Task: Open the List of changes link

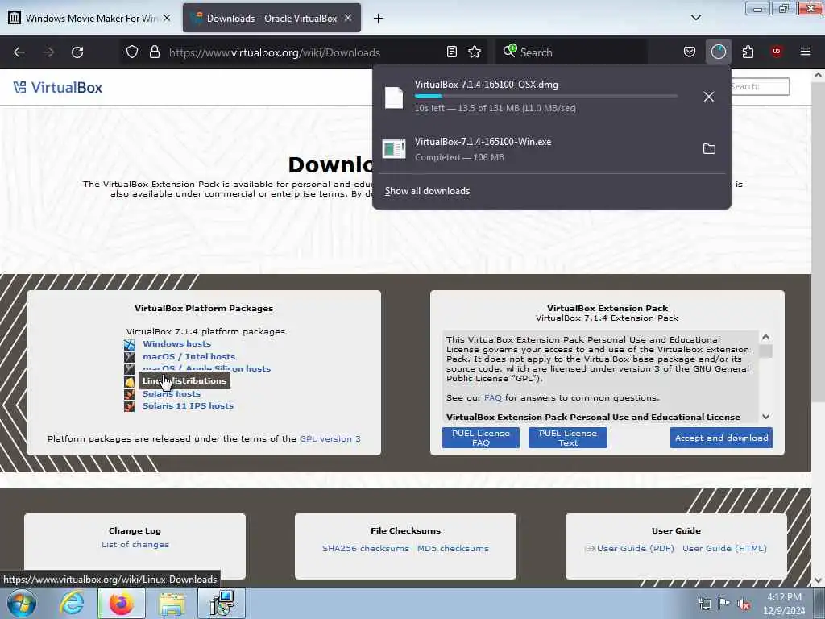Action: tap(135, 544)
